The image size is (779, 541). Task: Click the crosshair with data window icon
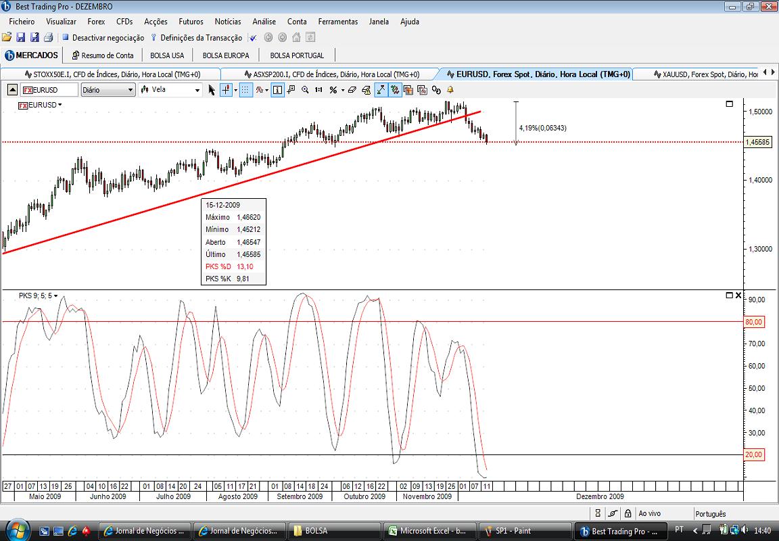(291, 90)
